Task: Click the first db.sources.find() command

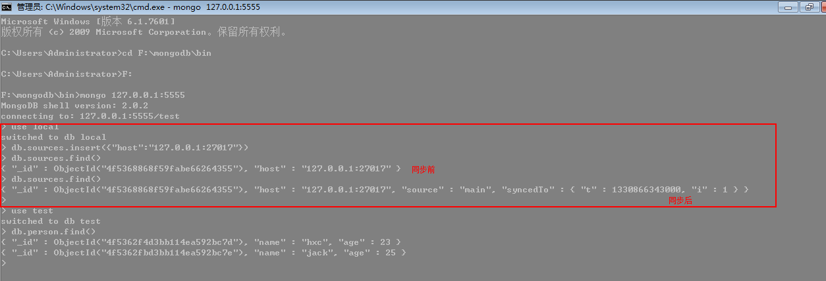Action: pos(51,158)
